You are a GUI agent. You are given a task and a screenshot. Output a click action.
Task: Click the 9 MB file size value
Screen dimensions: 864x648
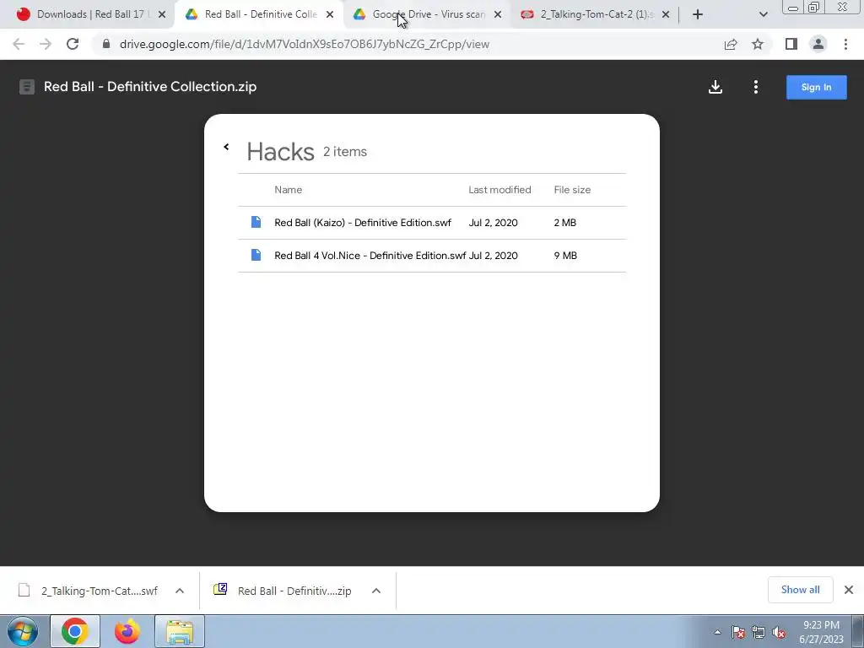pyautogui.click(x=565, y=256)
